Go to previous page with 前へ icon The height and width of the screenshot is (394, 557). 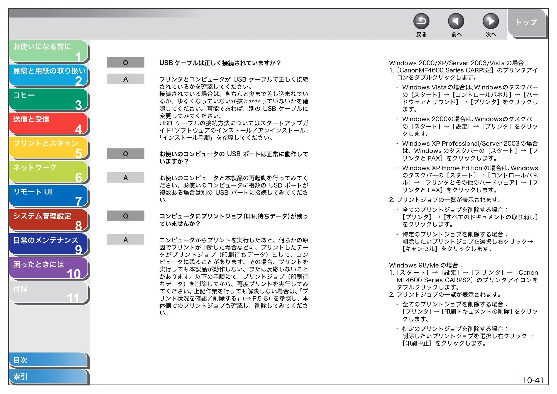[456, 21]
